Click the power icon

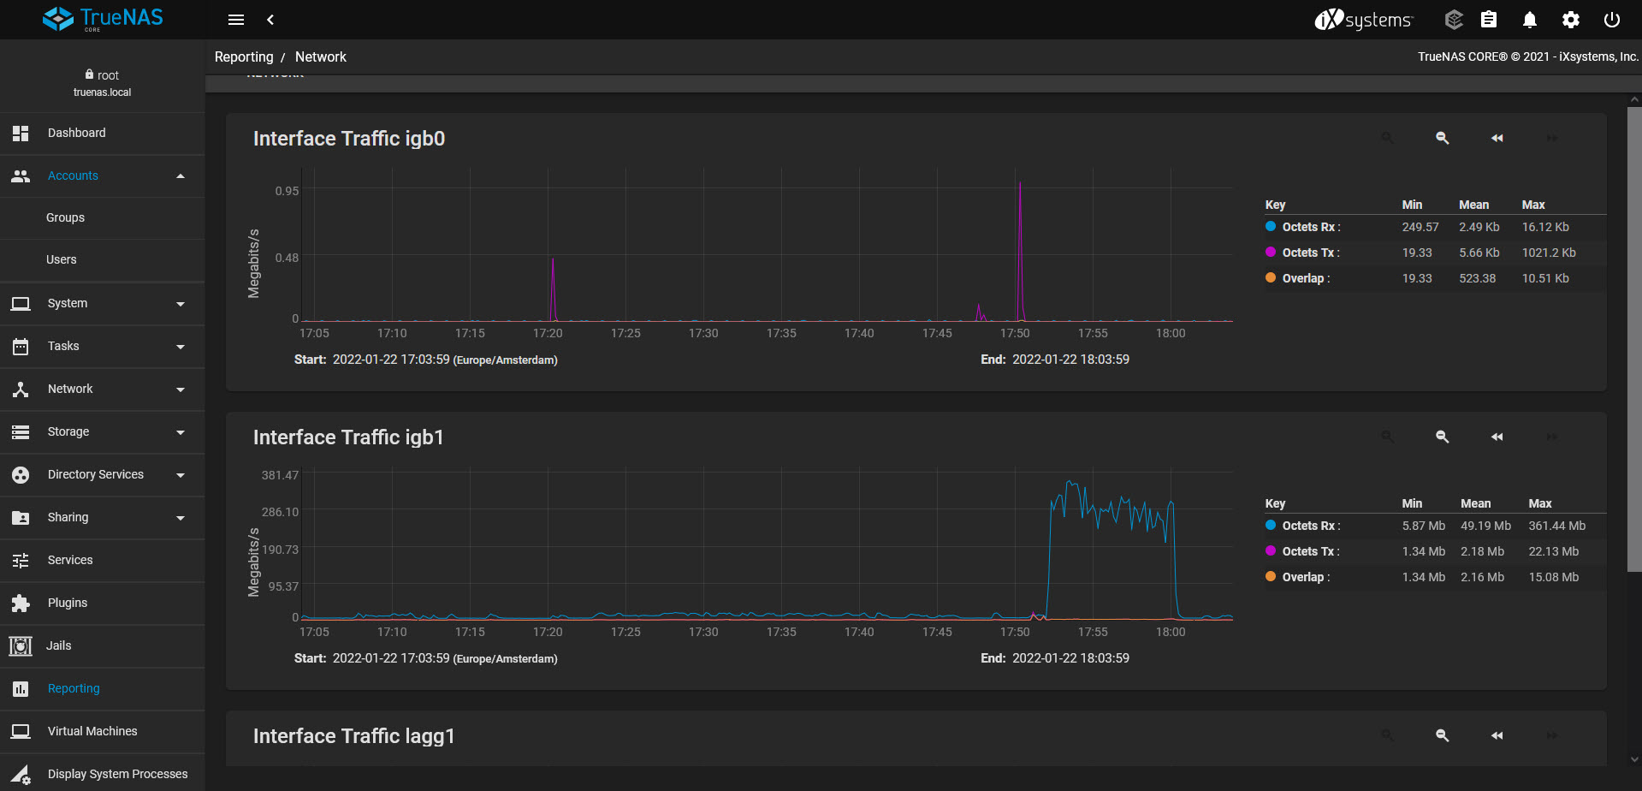tap(1612, 20)
